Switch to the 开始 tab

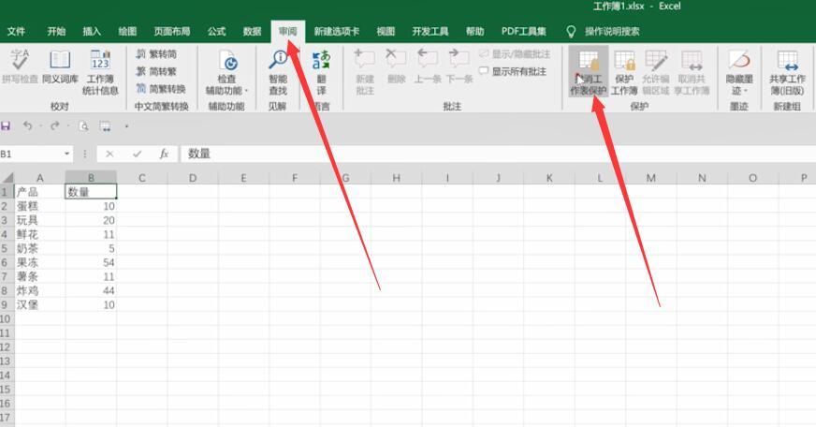(56, 31)
